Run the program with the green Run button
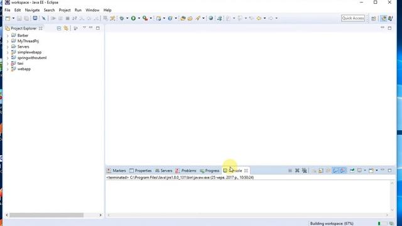The height and width of the screenshot is (226, 402). pyautogui.click(x=133, y=18)
